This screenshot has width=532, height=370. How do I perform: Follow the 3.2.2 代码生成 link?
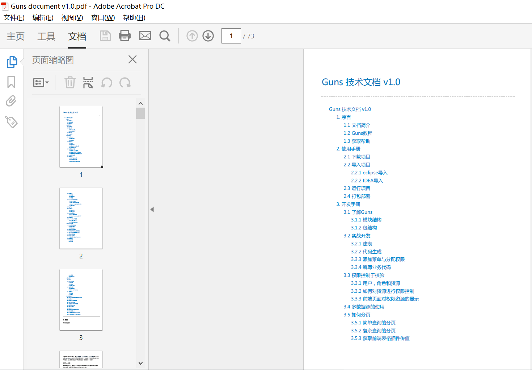(x=366, y=251)
